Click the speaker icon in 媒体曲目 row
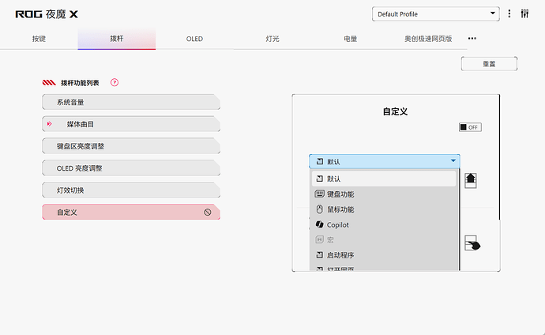Screen dimensions: 545x335 [x=49, y=124]
